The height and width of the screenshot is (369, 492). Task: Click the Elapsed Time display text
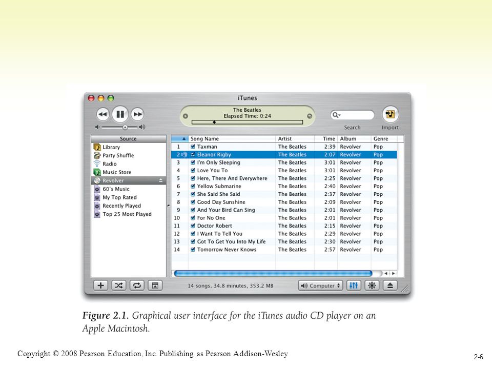tap(247, 116)
